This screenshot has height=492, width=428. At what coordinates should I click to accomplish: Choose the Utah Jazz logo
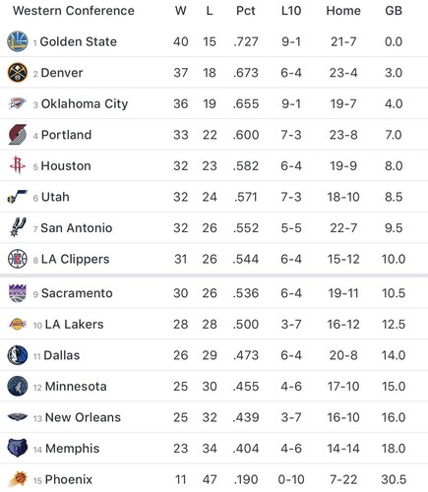click(x=18, y=197)
